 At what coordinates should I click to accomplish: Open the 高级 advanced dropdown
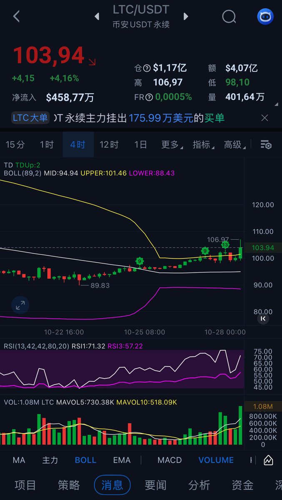coord(234,145)
